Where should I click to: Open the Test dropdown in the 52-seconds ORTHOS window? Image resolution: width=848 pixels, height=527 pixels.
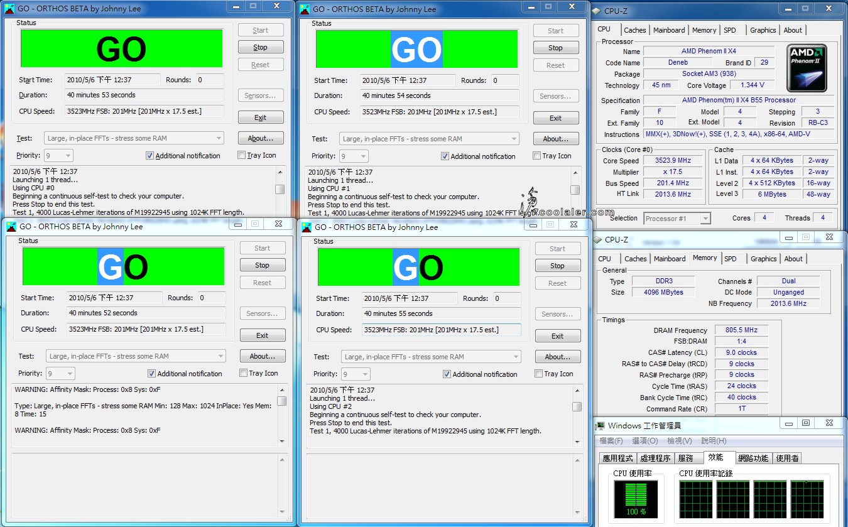pos(136,356)
